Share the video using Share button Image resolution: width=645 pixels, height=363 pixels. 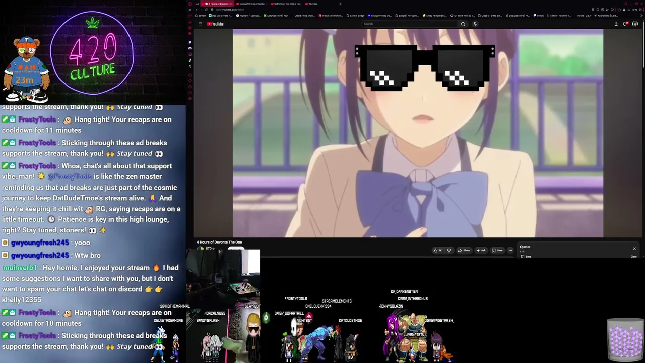[x=465, y=250]
